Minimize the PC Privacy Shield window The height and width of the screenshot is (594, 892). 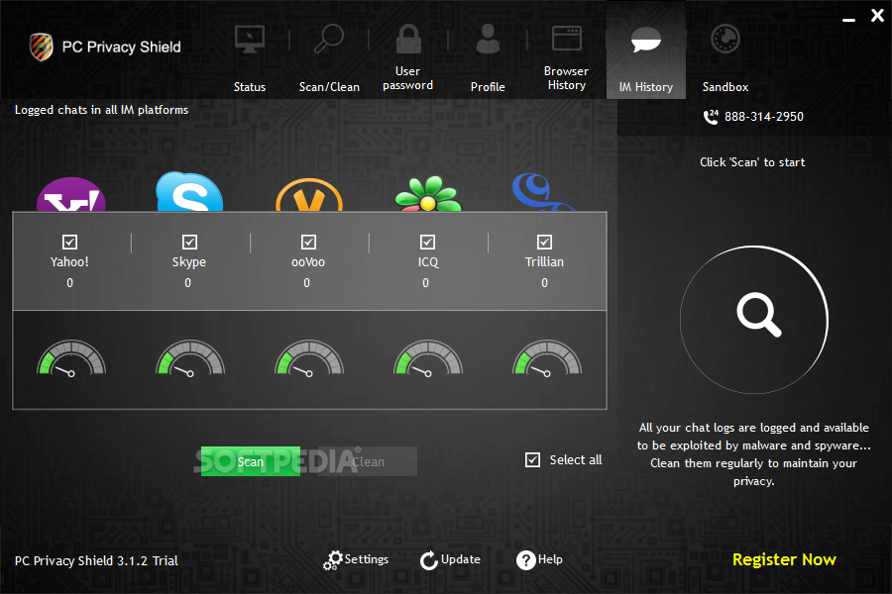pyautogui.click(x=848, y=20)
